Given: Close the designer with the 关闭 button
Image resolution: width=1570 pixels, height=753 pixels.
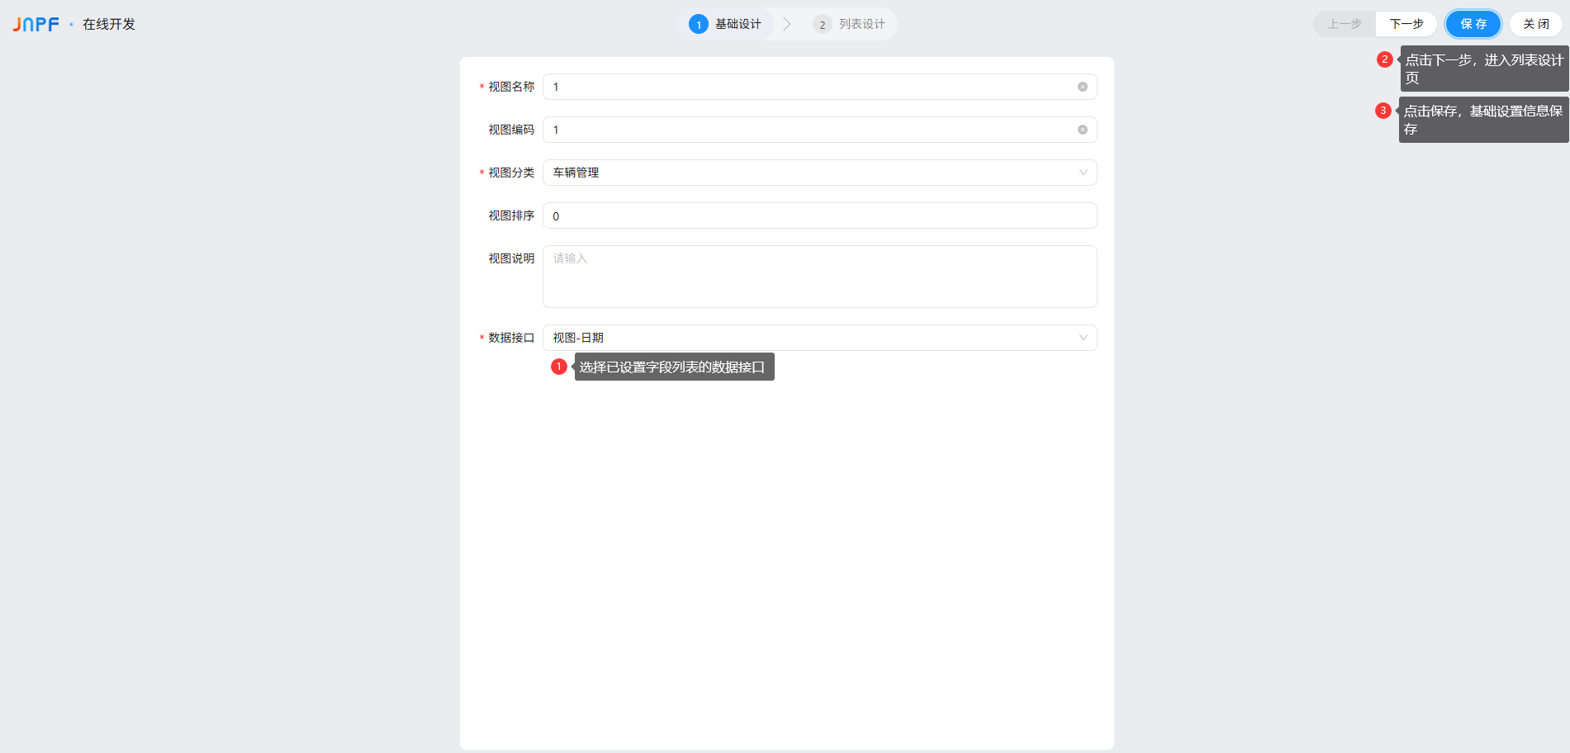Looking at the screenshot, I should pos(1536,24).
